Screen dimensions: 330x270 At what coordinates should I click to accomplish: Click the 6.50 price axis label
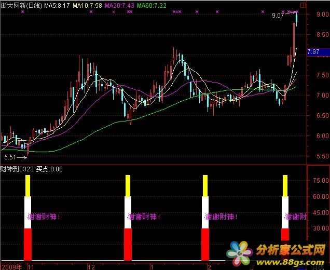[x=323, y=116]
